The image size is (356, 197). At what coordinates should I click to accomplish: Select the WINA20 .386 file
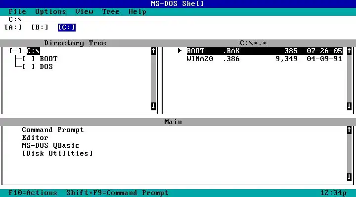point(265,59)
